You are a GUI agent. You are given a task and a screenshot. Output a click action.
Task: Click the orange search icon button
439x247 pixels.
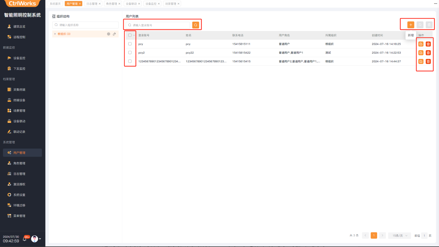coord(195,25)
